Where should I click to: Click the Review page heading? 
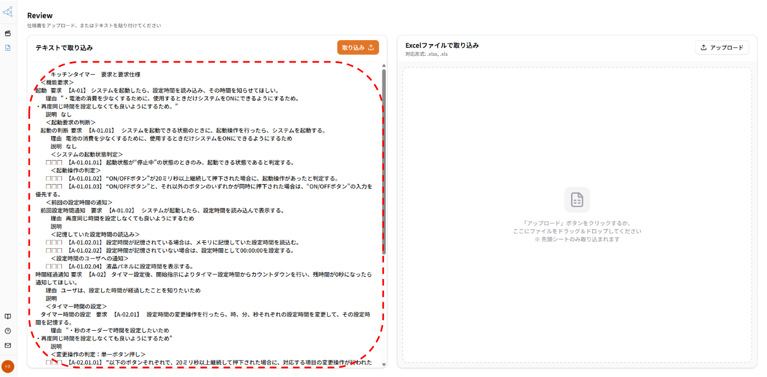pyautogui.click(x=40, y=15)
